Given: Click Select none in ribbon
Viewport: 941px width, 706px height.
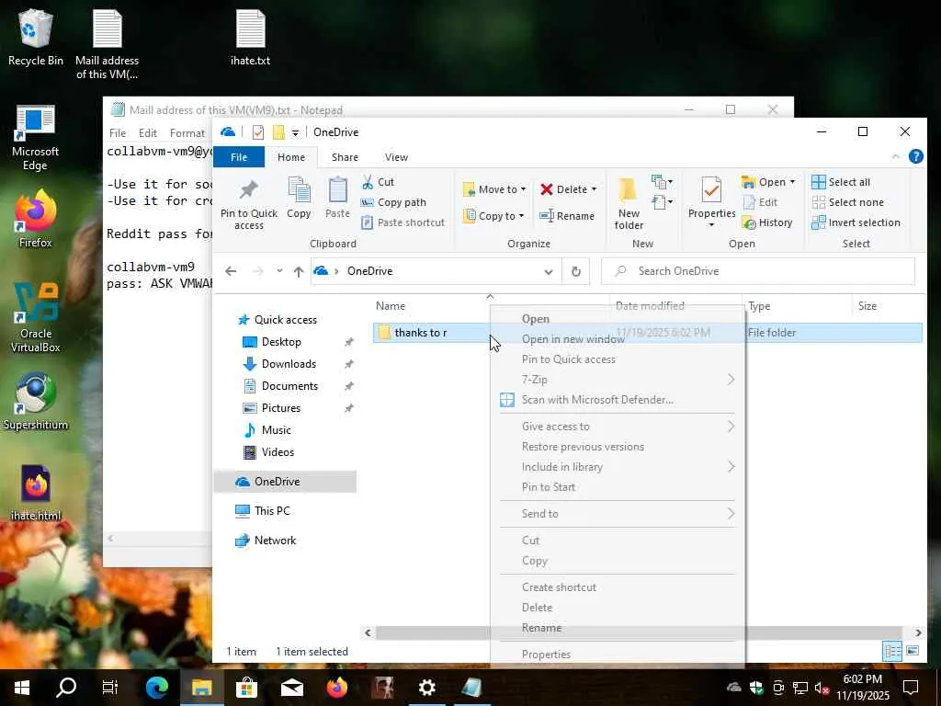Looking at the screenshot, I should [x=847, y=202].
